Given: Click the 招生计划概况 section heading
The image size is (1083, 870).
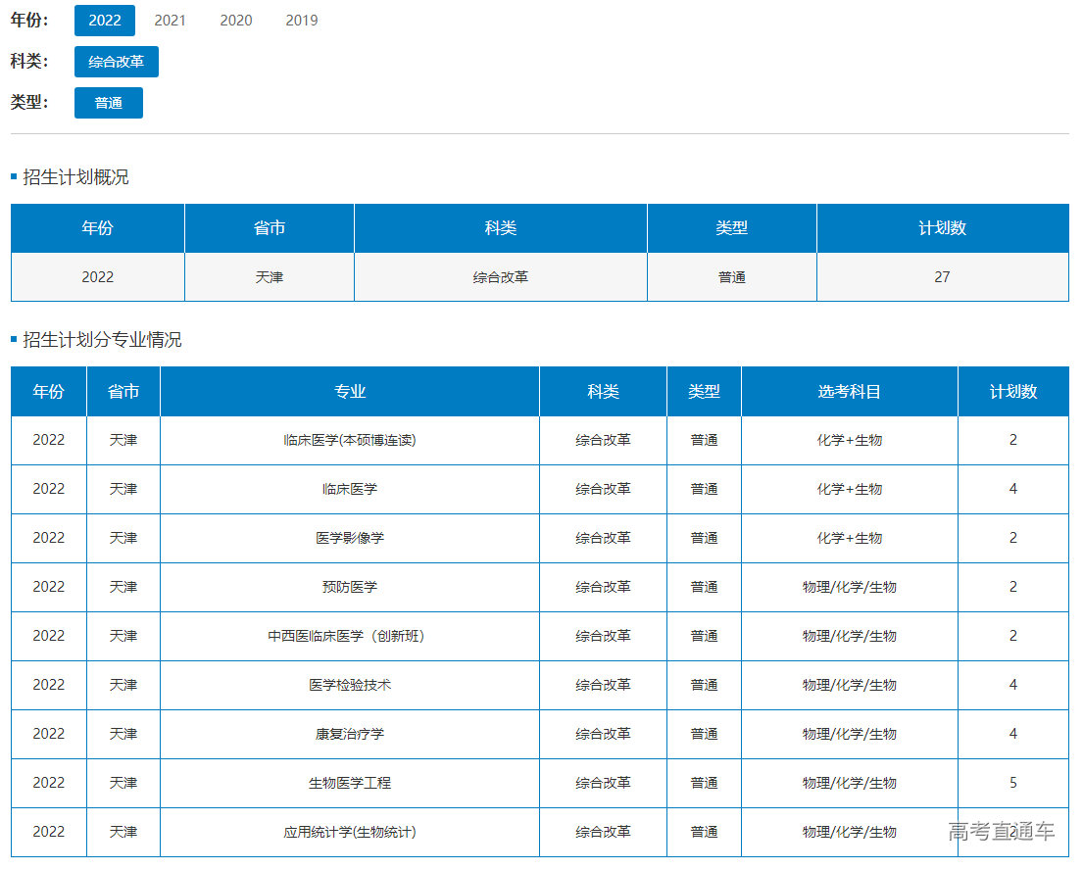Looking at the screenshot, I should [x=75, y=177].
